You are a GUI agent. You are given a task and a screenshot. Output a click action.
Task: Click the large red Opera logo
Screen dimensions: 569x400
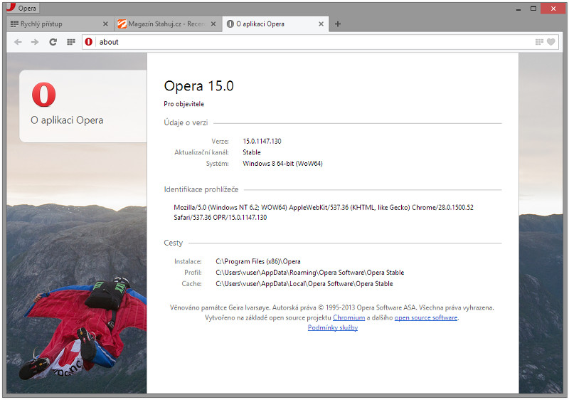[x=44, y=95]
